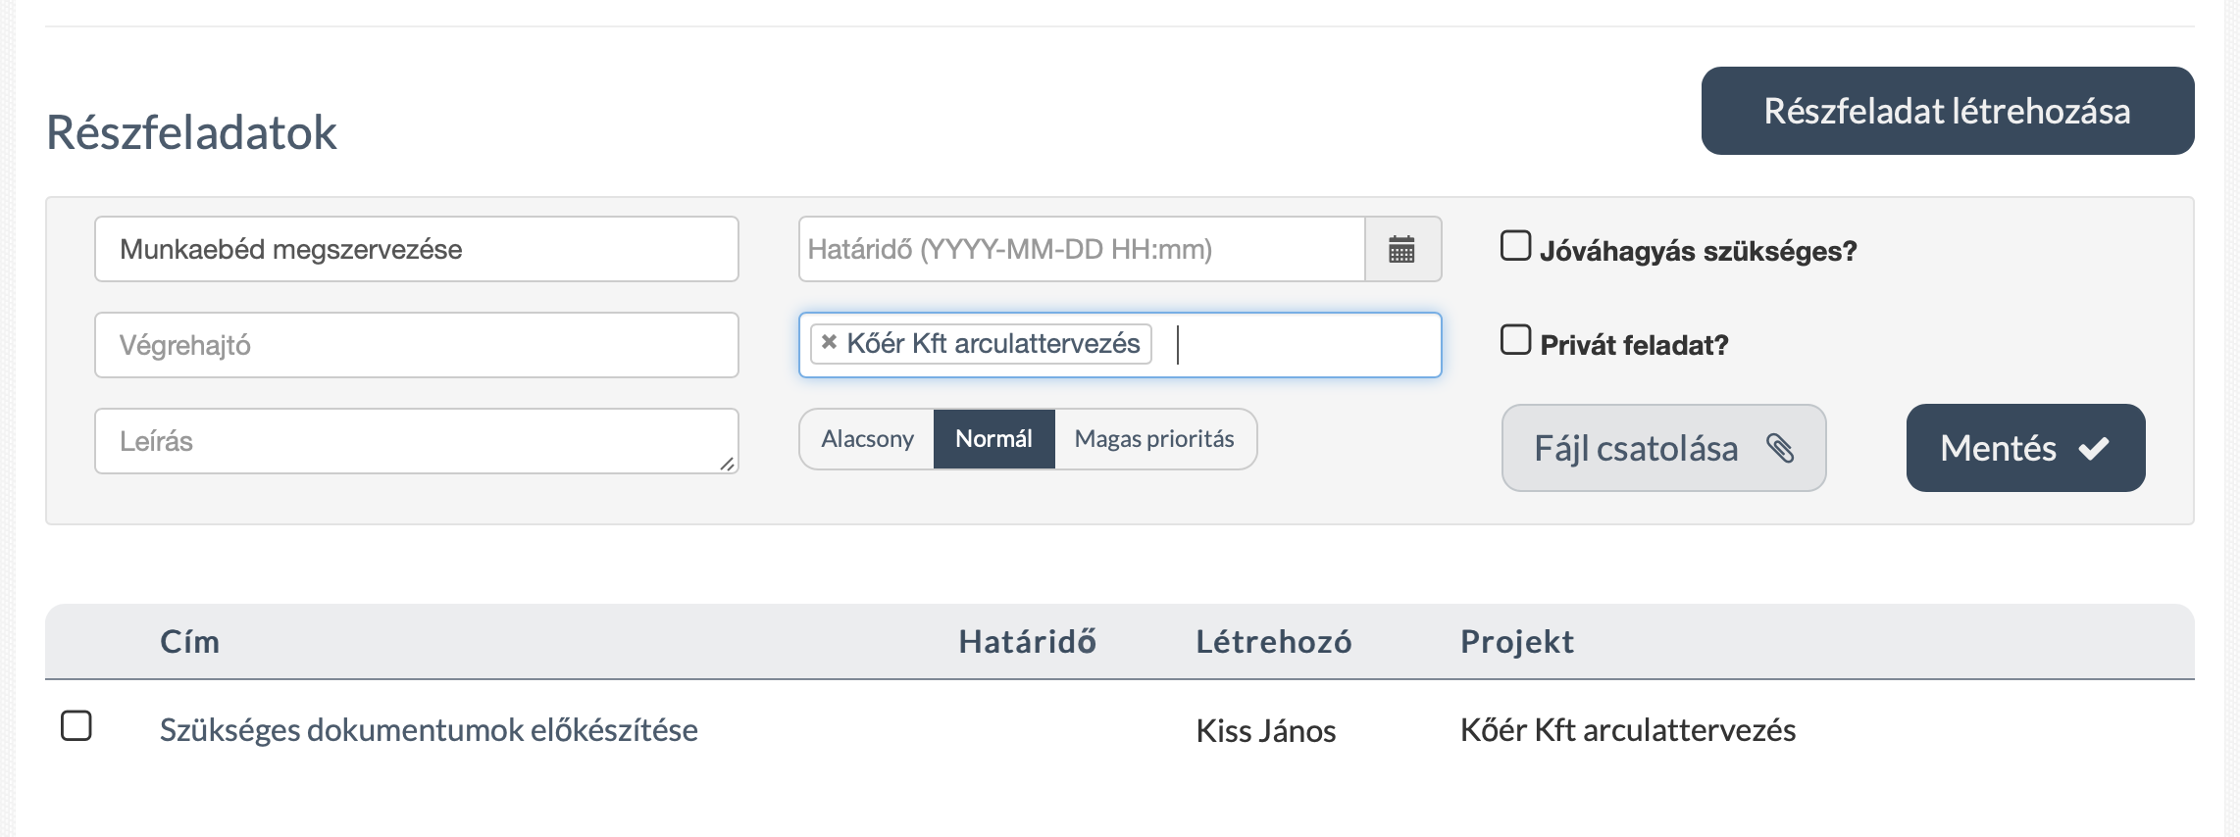Click the Részfeladat létrehozása button
This screenshot has height=837, width=2240.
coord(1947,110)
